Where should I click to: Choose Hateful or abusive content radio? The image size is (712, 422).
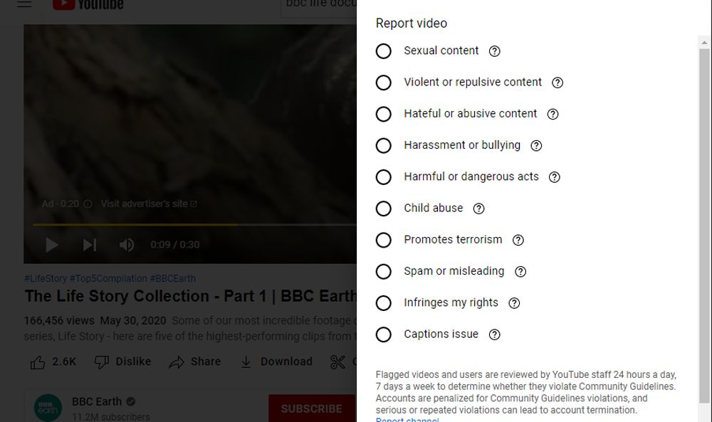383,114
